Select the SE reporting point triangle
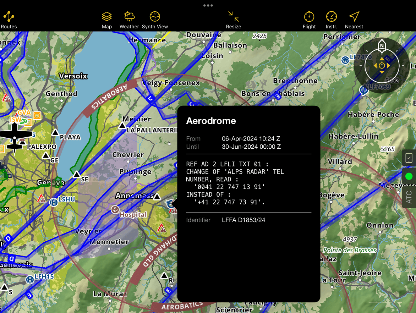This screenshot has width=416, height=313. pyautogui.click(x=77, y=174)
